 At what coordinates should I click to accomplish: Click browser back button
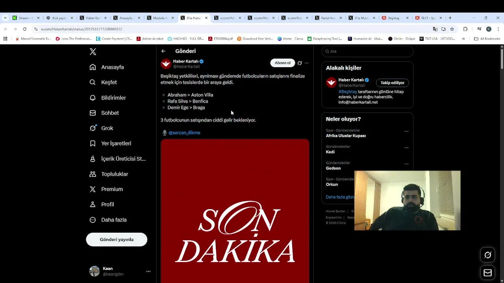(6, 29)
